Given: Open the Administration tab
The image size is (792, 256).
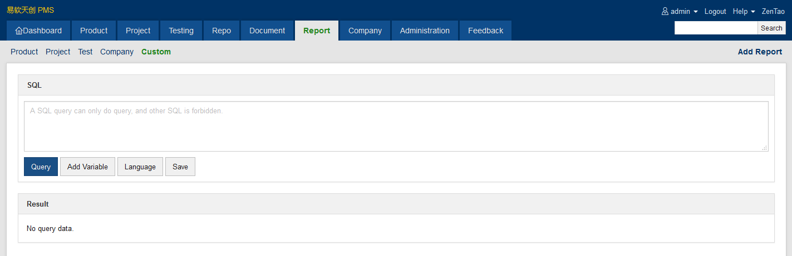Looking at the screenshot, I should pyautogui.click(x=424, y=31).
